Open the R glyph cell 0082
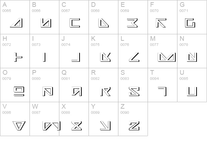The height and width of the screenshot is (152, 207). [104, 85]
